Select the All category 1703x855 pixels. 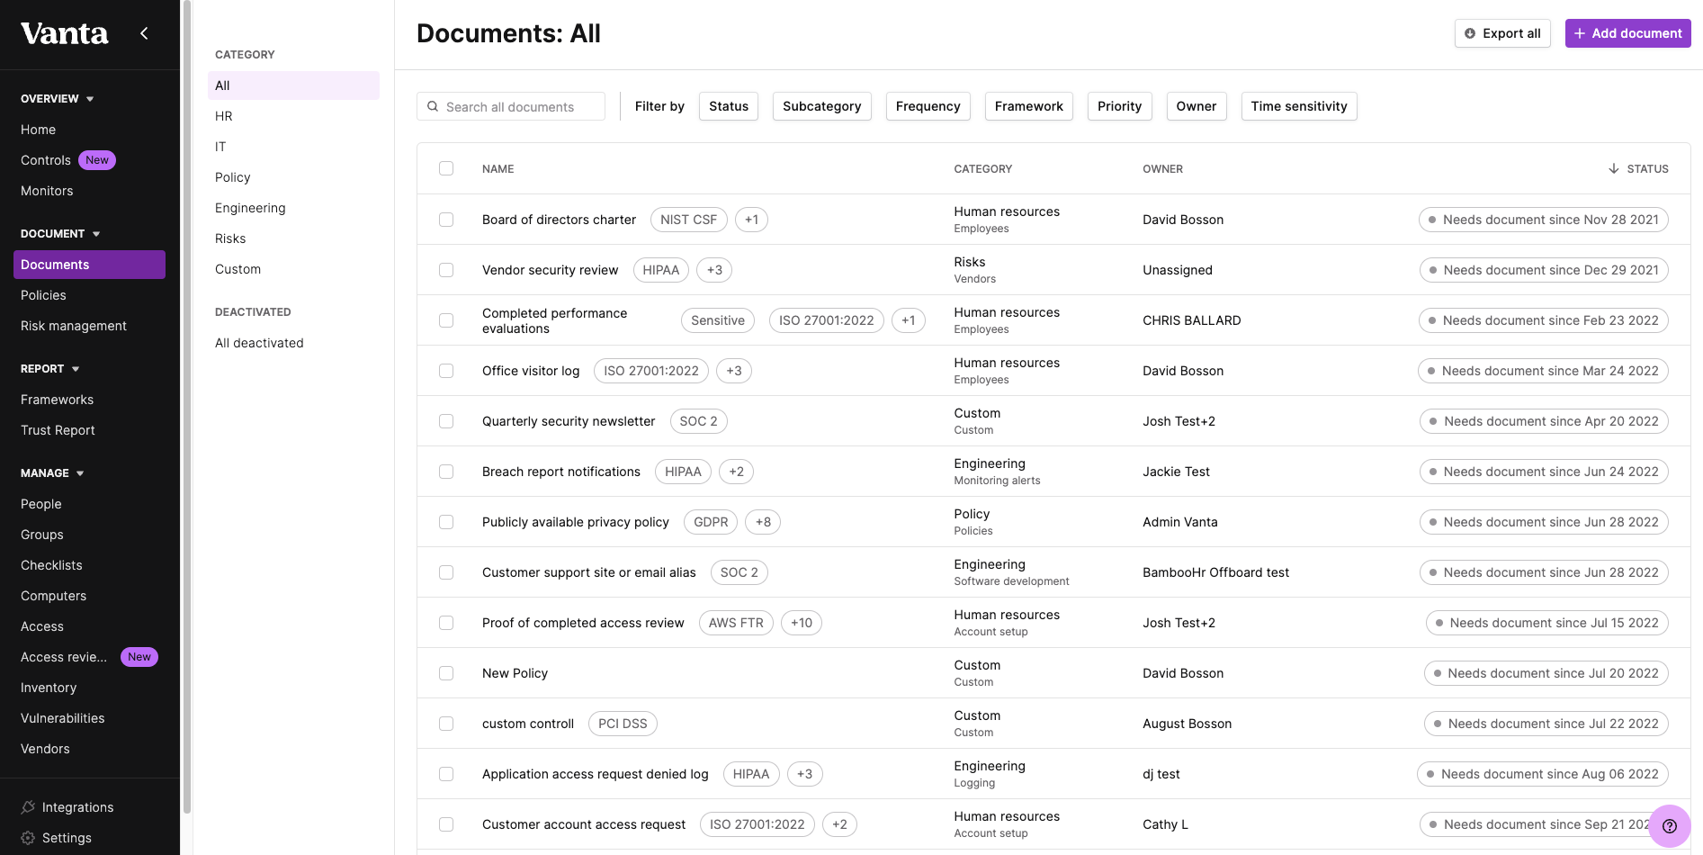point(293,85)
